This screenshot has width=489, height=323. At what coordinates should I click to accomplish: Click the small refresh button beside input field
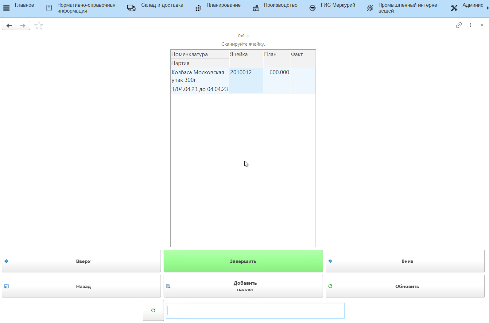pyautogui.click(x=153, y=310)
